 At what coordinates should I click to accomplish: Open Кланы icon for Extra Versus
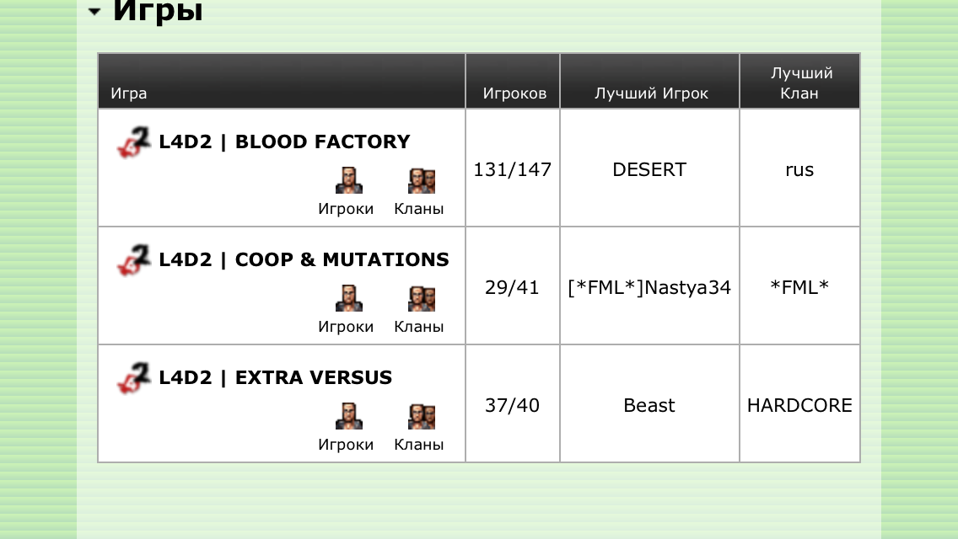click(422, 416)
